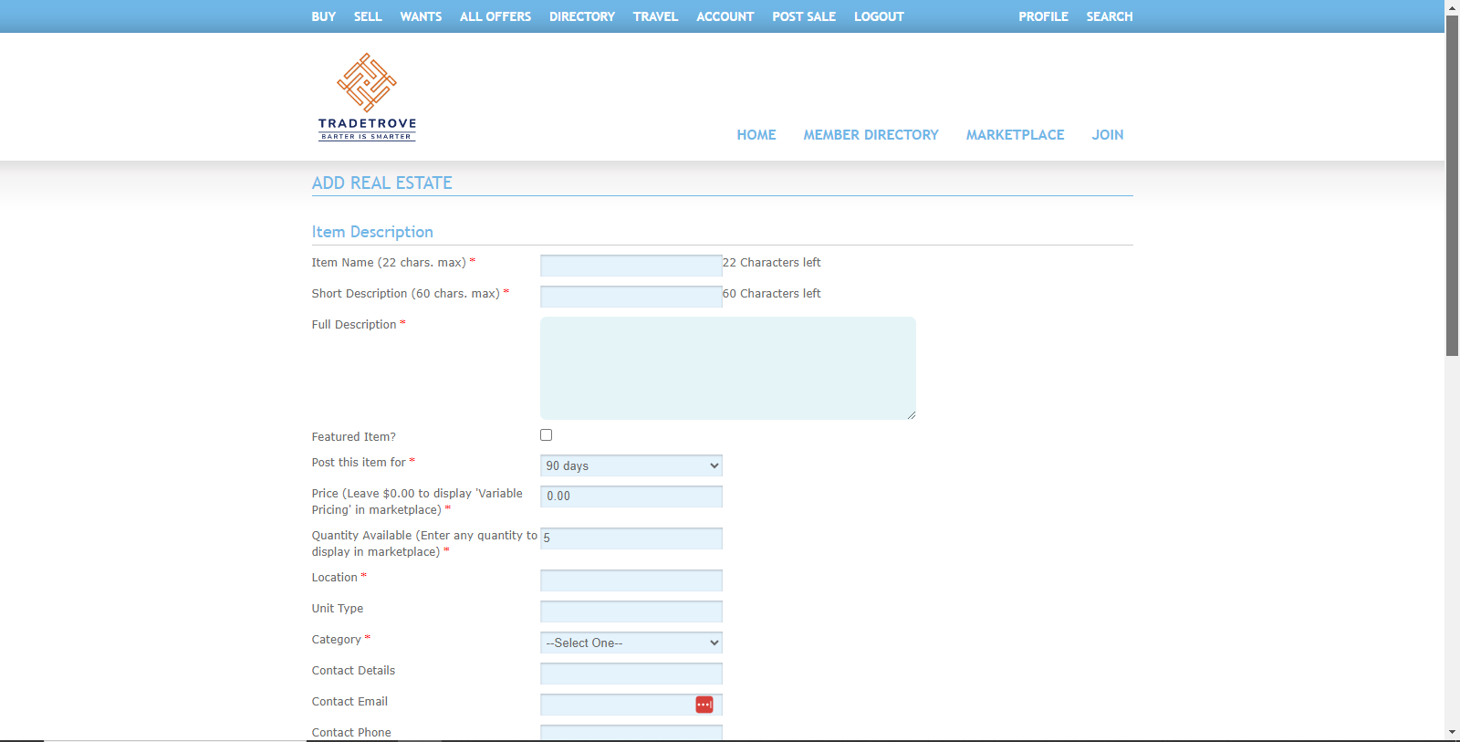
Task: Go to ALL OFFERS in top menu
Action: 495,16
